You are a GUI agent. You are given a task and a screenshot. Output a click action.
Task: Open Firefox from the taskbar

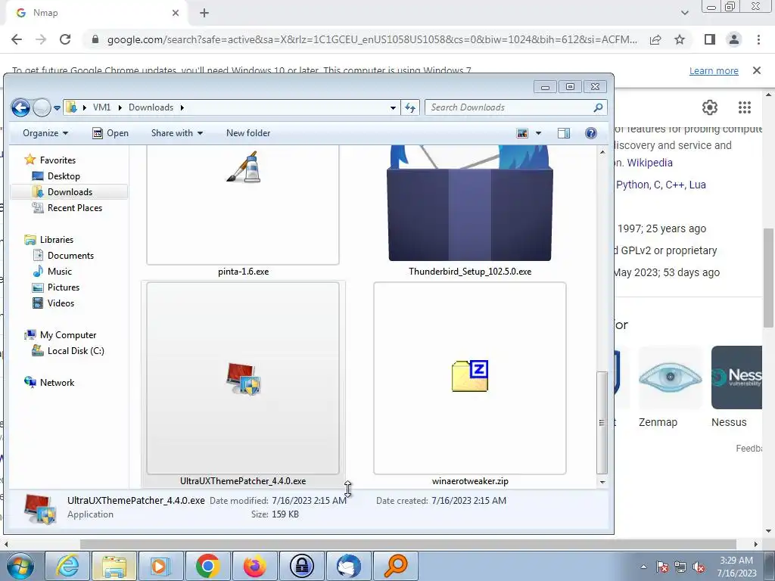[x=254, y=566]
